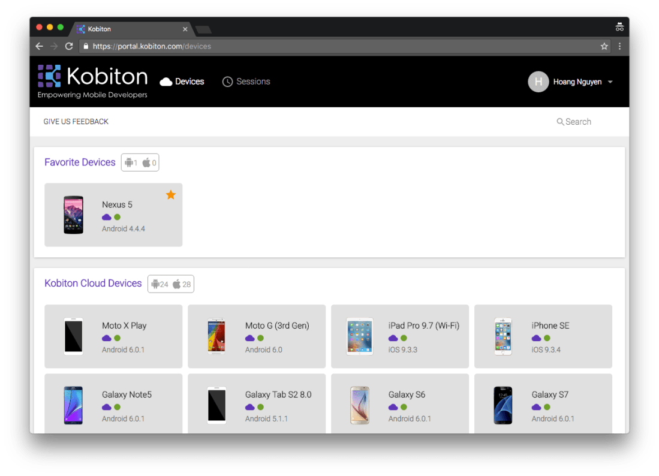Click the clock icon next to Sessions

coord(227,81)
